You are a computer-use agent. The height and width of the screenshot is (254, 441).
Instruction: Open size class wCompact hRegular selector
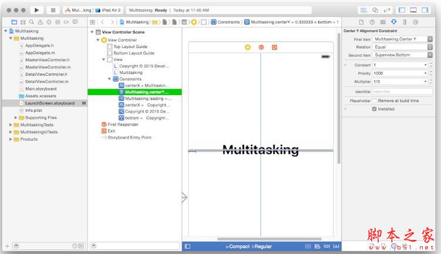[x=248, y=246]
